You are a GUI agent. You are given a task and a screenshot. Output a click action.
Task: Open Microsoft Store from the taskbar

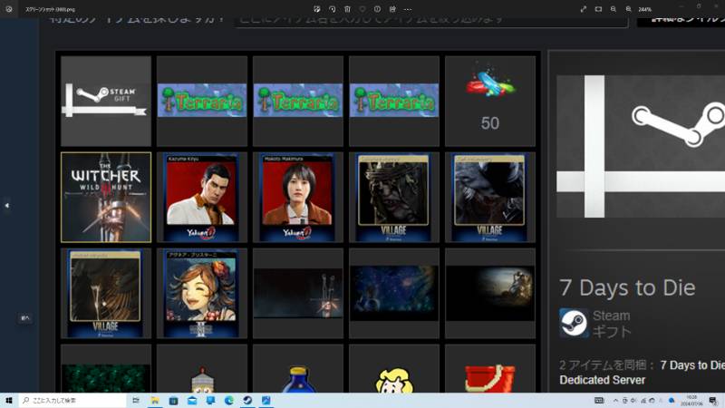tap(173, 400)
